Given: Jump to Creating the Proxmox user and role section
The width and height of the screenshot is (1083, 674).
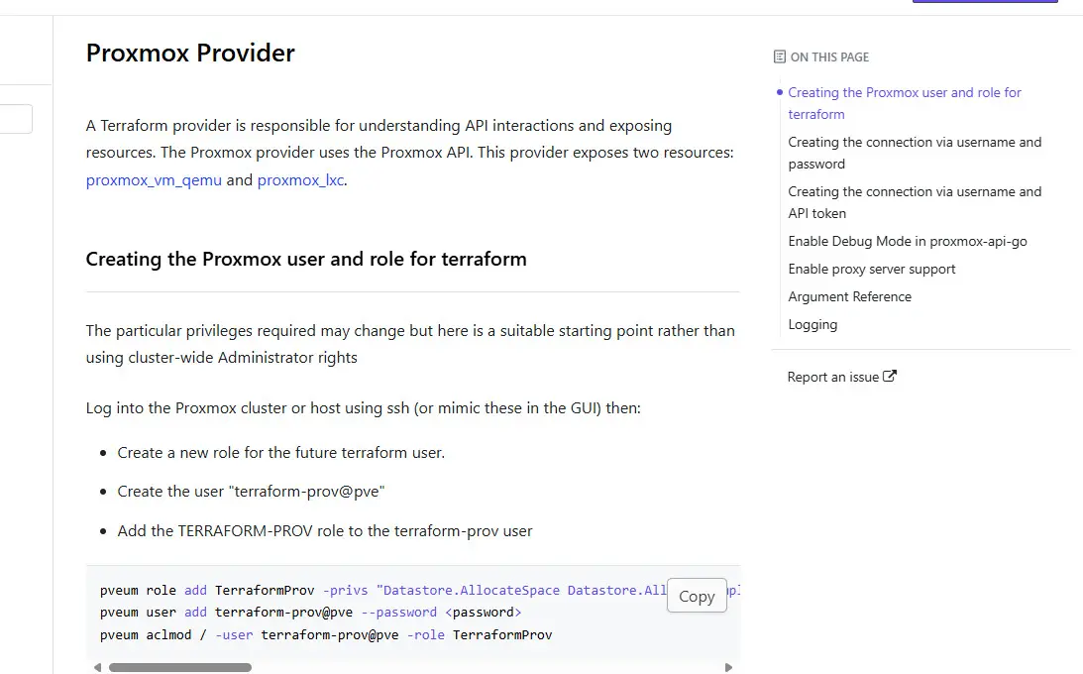Looking at the screenshot, I should tap(904, 103).
